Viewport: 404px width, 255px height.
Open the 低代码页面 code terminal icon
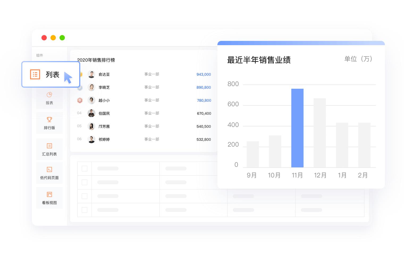click(49, 169)
